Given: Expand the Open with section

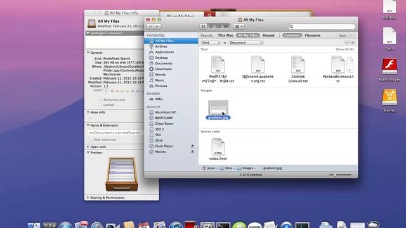Looking at the screenshot, I should (88, 147).
